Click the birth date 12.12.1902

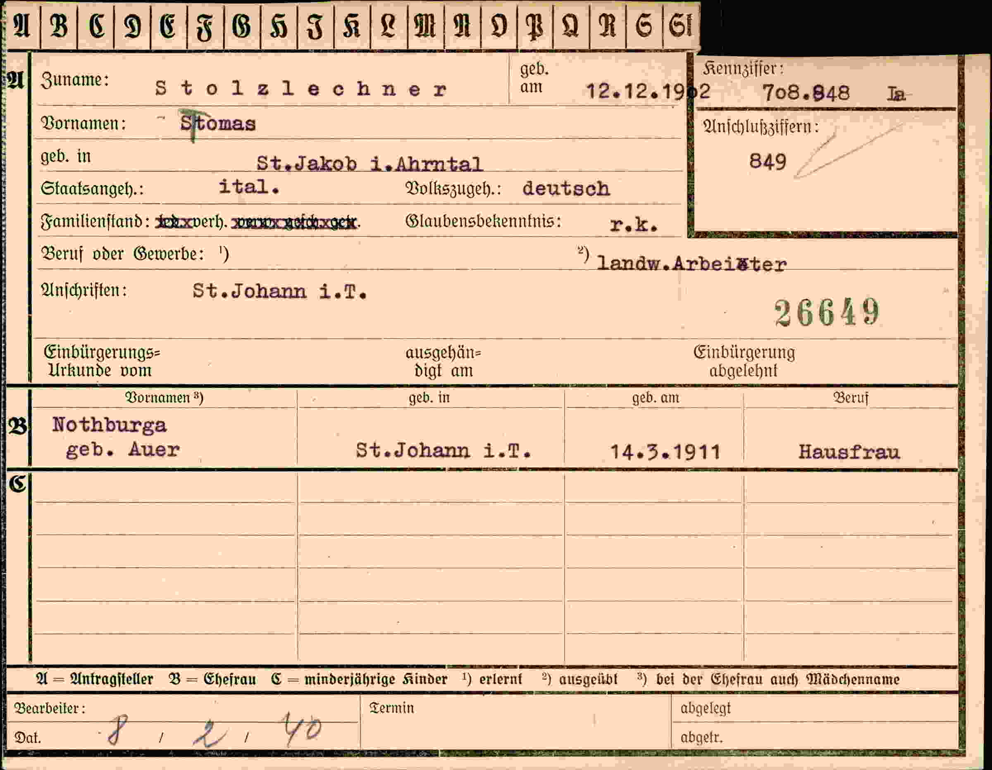(648, 91)
